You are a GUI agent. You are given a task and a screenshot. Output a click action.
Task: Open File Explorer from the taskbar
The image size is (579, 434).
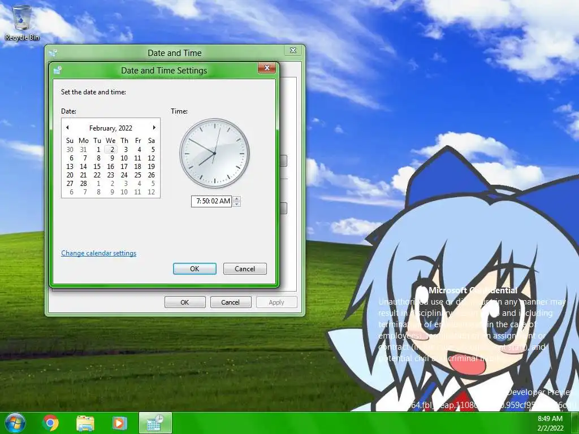click(85, 423)
